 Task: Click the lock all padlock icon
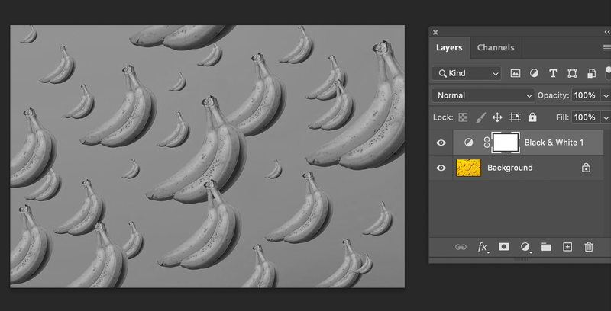[532, 117]
